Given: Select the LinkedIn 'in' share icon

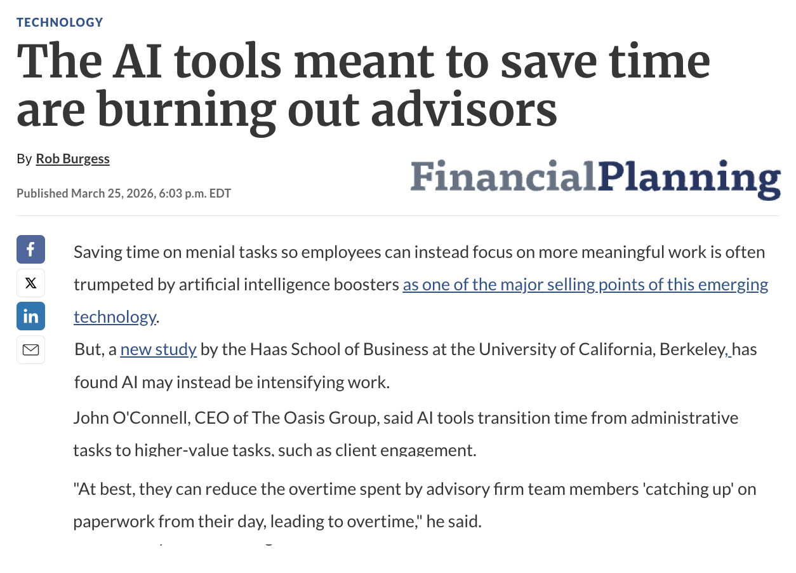Looking at the screenshot, I should tap(30, 316).
